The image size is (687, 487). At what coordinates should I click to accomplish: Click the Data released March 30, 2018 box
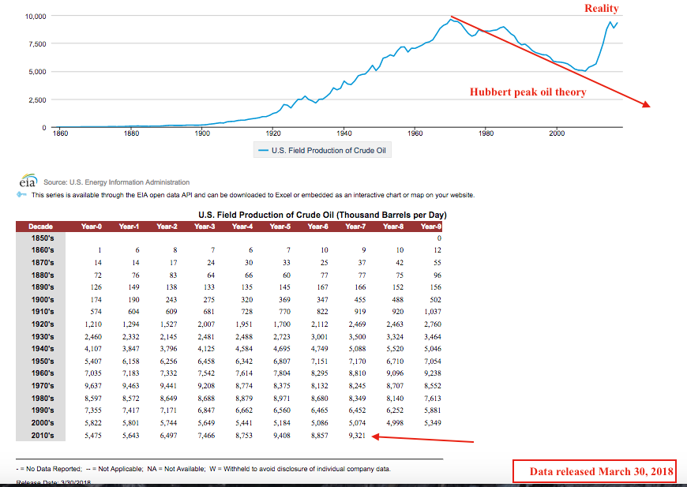click(x=595, y=470)
